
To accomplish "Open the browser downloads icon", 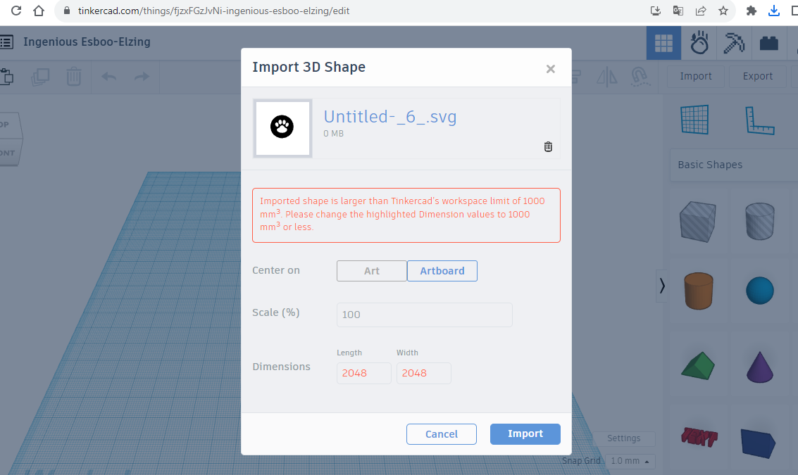I will click(773, 11).
